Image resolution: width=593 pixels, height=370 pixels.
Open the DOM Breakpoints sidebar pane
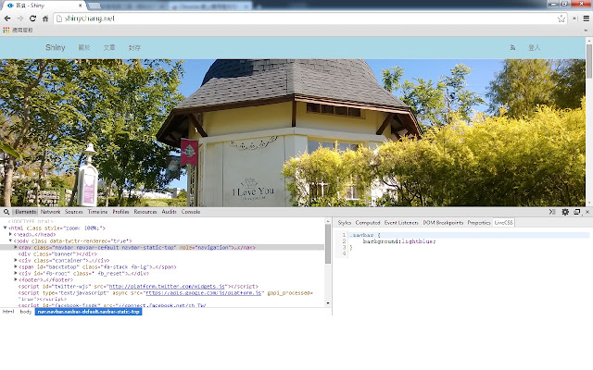(x=443, y=223)
